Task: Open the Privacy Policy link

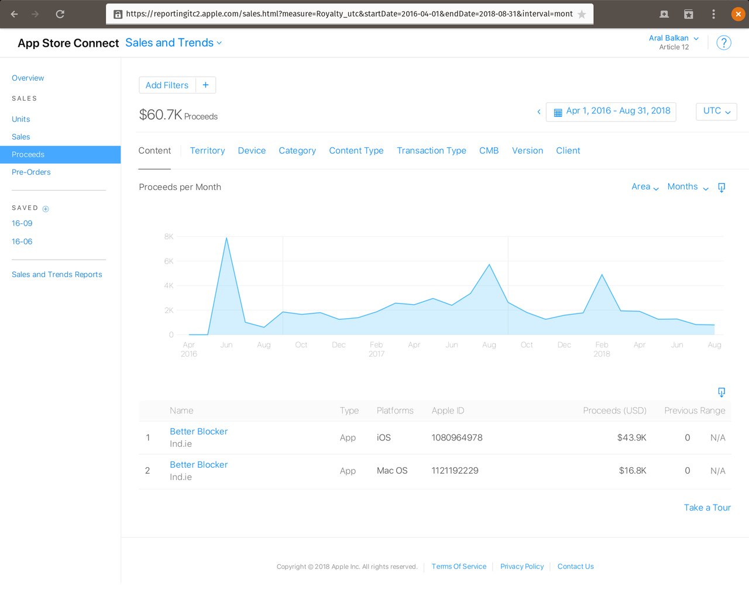Action: pos(522,567)
